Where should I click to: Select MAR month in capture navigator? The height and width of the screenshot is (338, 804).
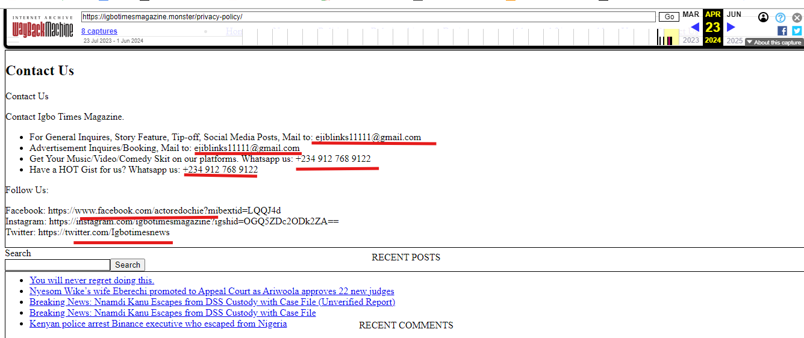coord(691,14)
